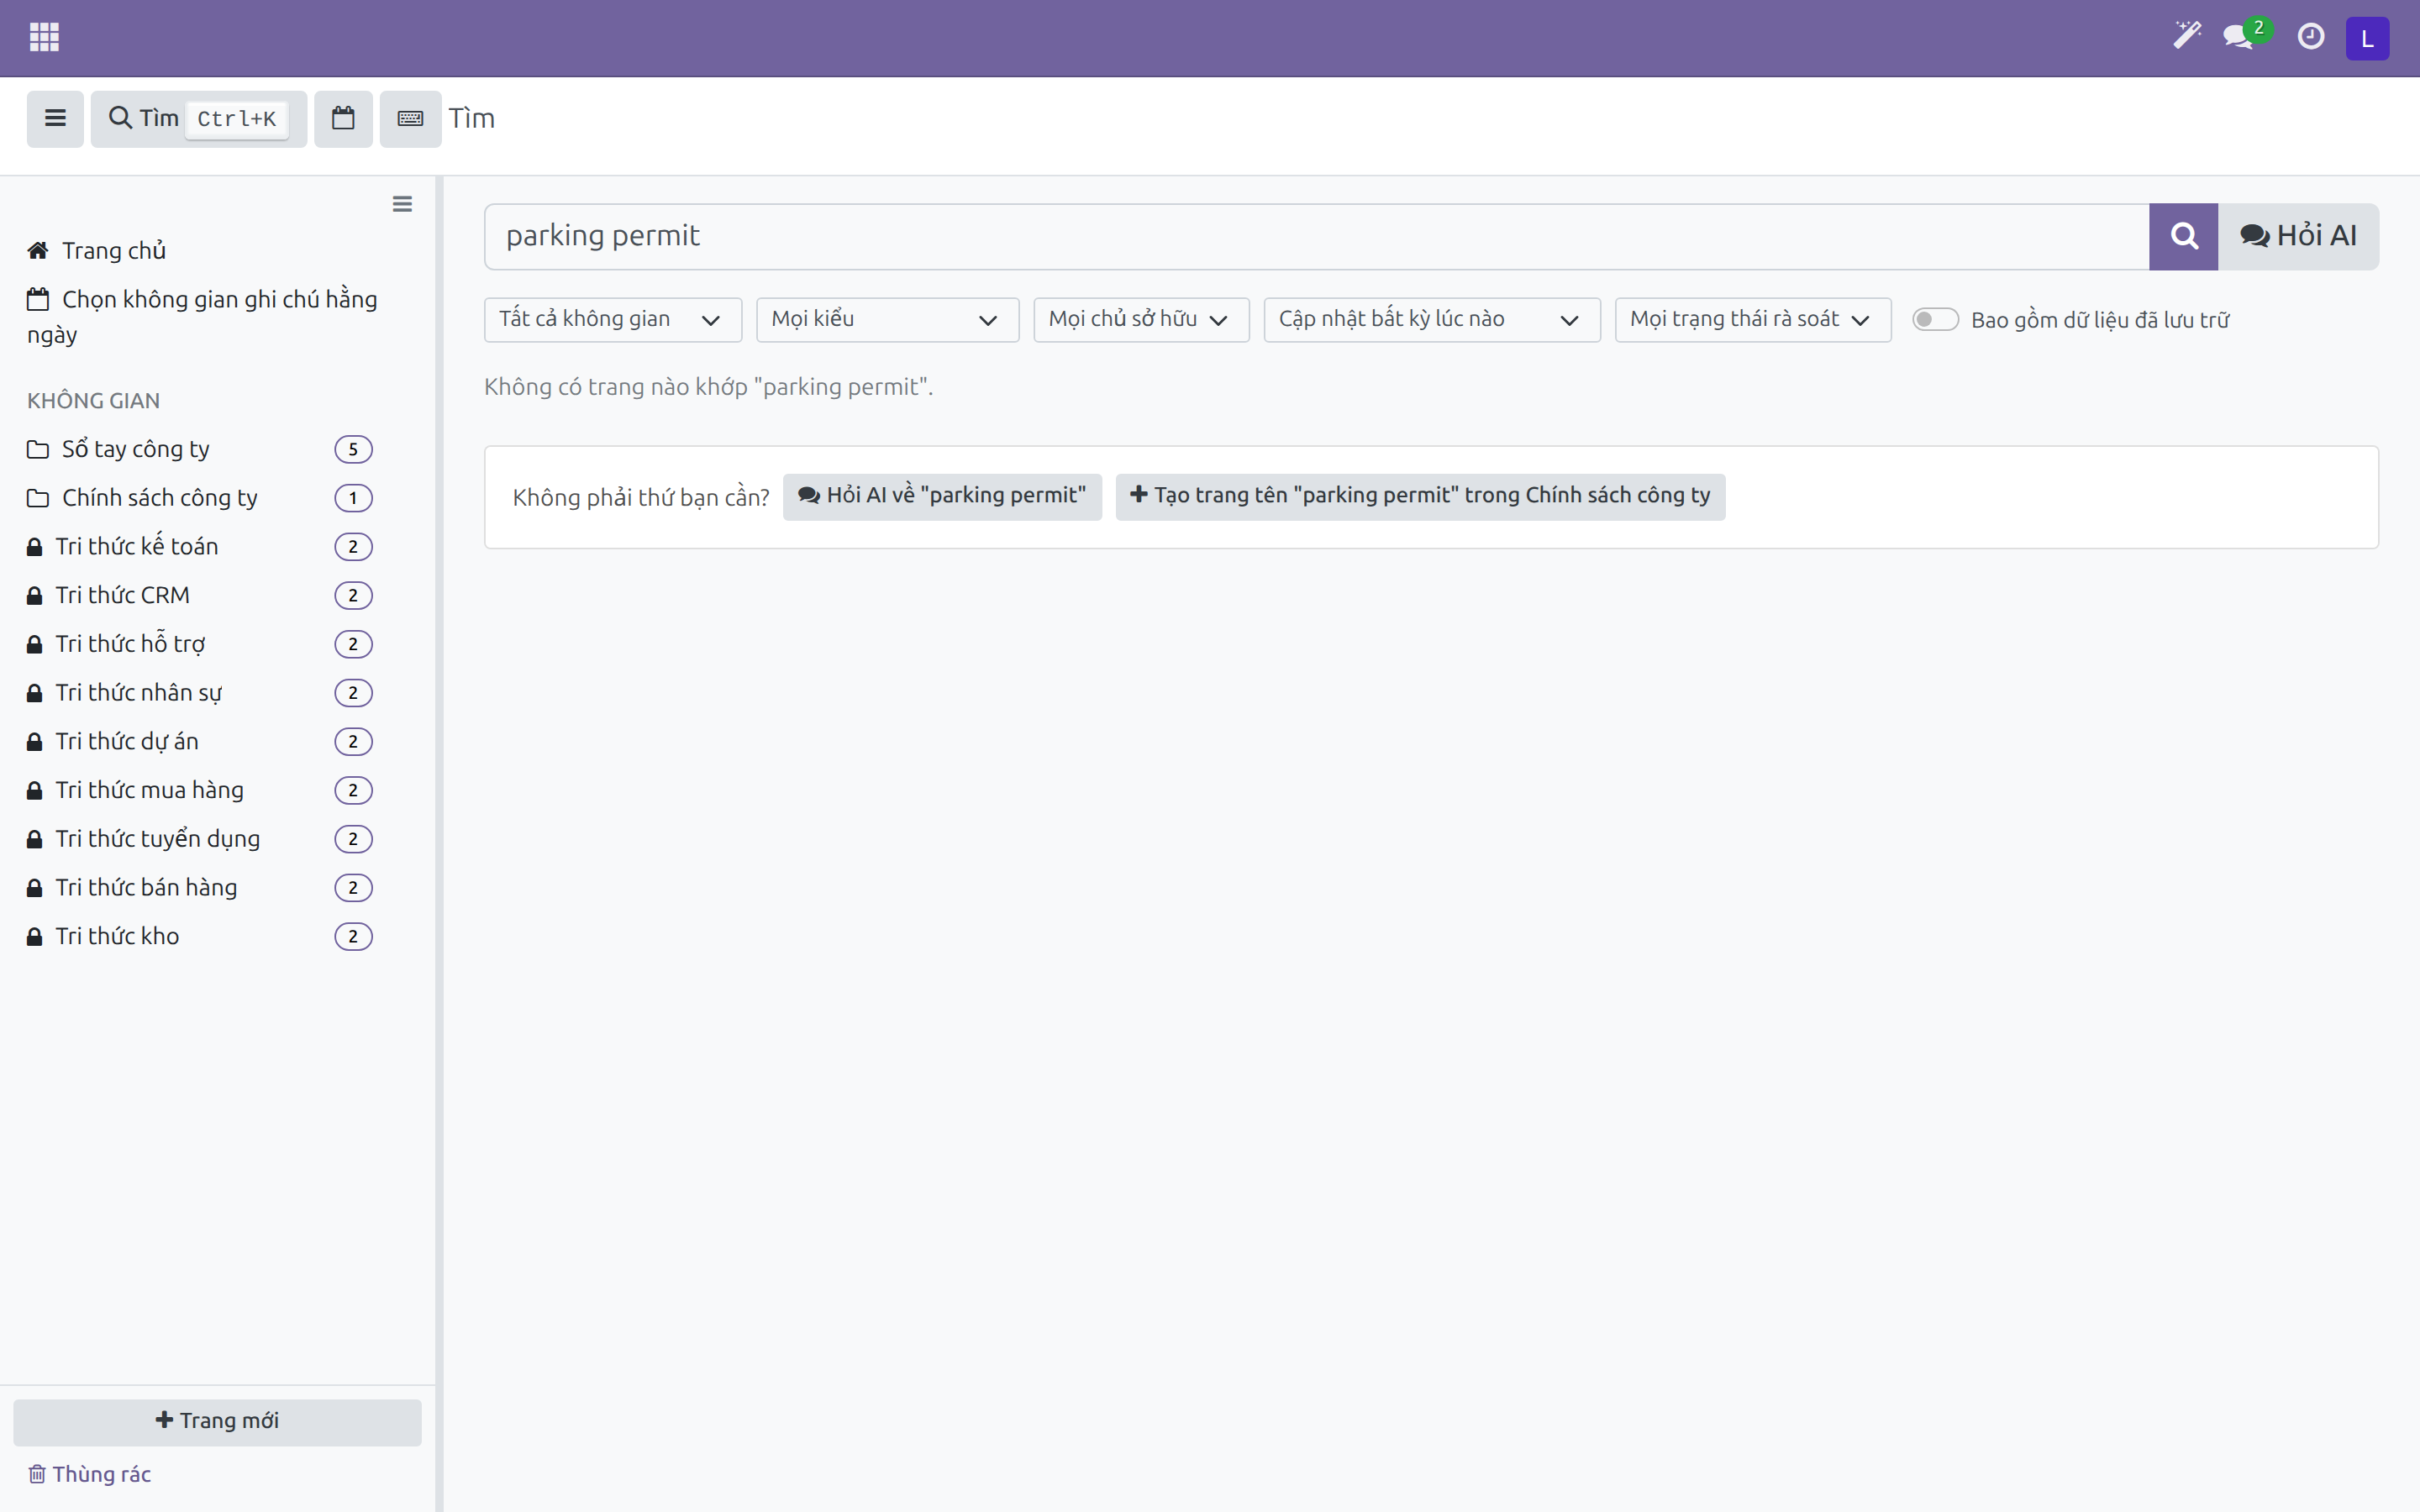Click the Hỏi AI button
Viewport: 2420px width, 1512px height.
[2298, 236]
